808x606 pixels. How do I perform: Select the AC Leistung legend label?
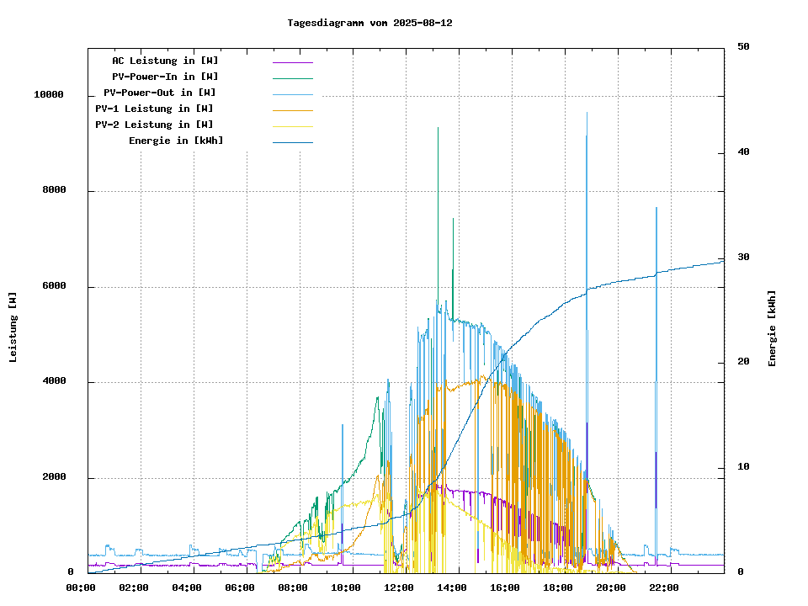165,61
